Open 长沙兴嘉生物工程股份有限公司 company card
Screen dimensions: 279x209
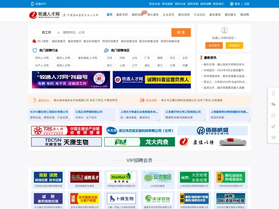[x=49, y=115]
